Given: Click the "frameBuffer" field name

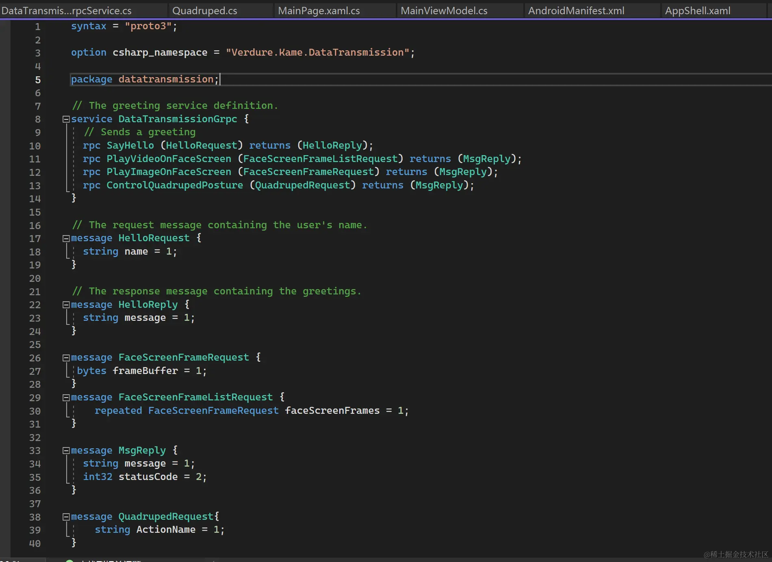Looking at the screenshot, I should tap(145, 371).
